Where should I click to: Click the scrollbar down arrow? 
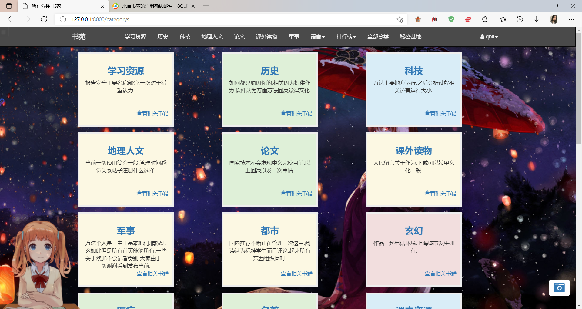[579, 306]
